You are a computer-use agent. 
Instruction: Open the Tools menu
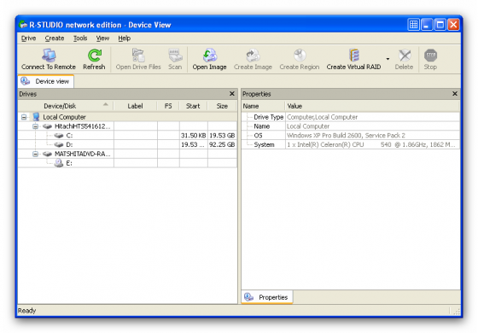[80, 38]
